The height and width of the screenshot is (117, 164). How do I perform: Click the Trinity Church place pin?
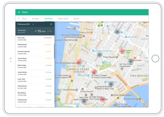click(83, 89)
